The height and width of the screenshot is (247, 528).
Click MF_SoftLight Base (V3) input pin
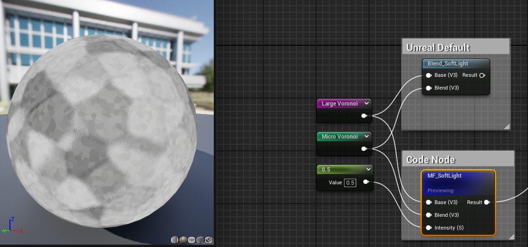coord(428,202)
